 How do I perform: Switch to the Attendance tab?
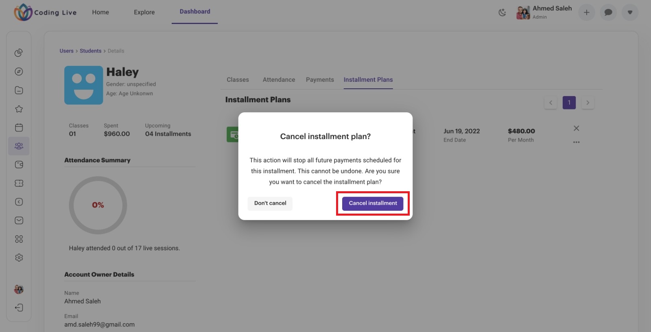[x=279, y=80]
